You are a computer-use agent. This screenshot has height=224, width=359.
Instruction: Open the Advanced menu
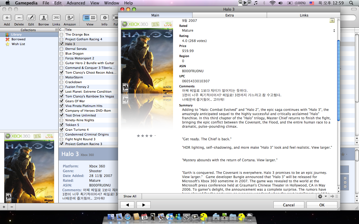[x=76, y=3]
